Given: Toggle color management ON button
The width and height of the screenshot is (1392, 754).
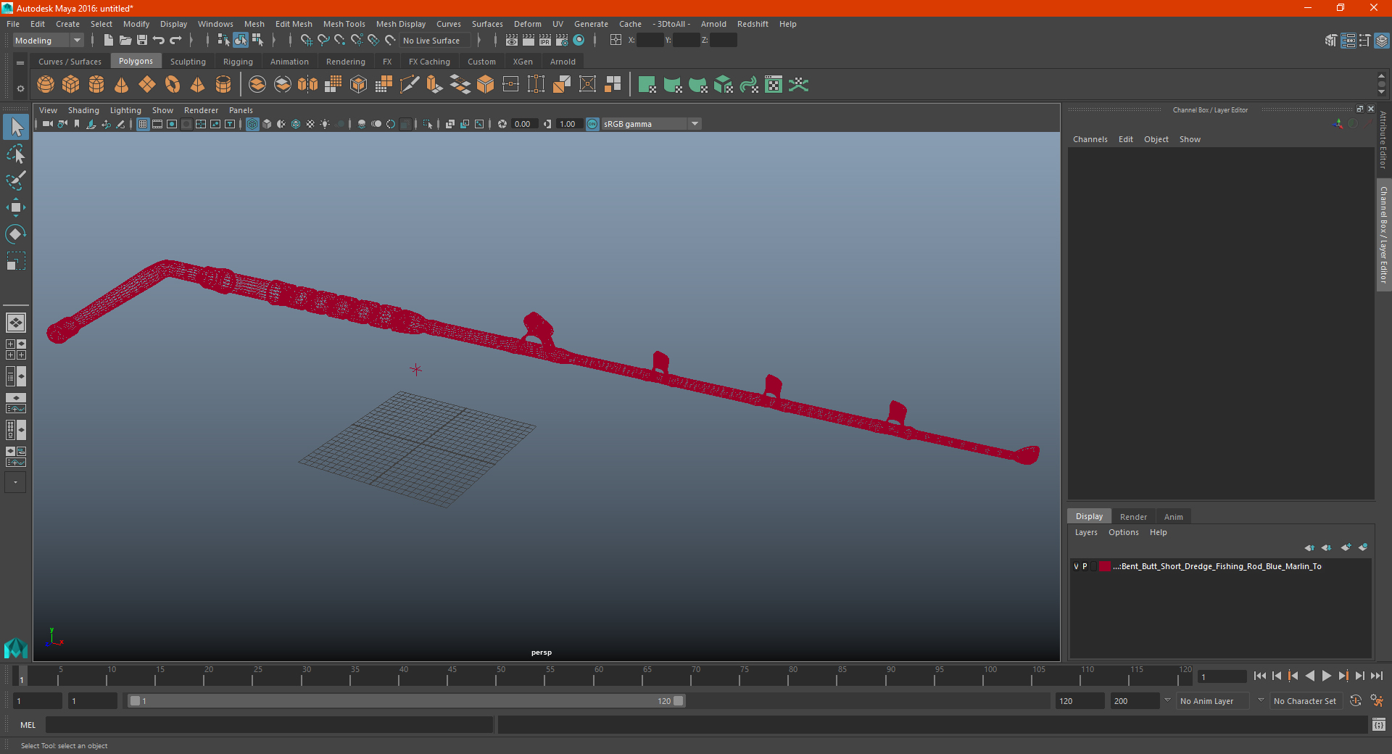Looking at the screenshot, I should click(592, 124).
